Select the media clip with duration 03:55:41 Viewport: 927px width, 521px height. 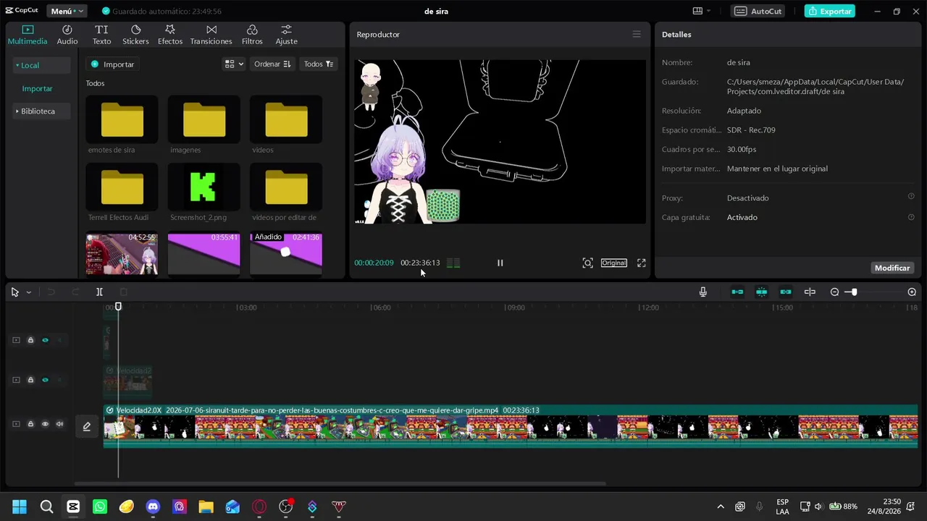pos(204,253)
